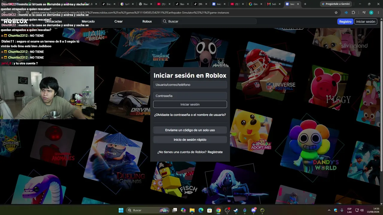The width and height of the screenshot is (383, 215).
Task: Focus the Contraseña password field
Action: [x=190, y=96]
